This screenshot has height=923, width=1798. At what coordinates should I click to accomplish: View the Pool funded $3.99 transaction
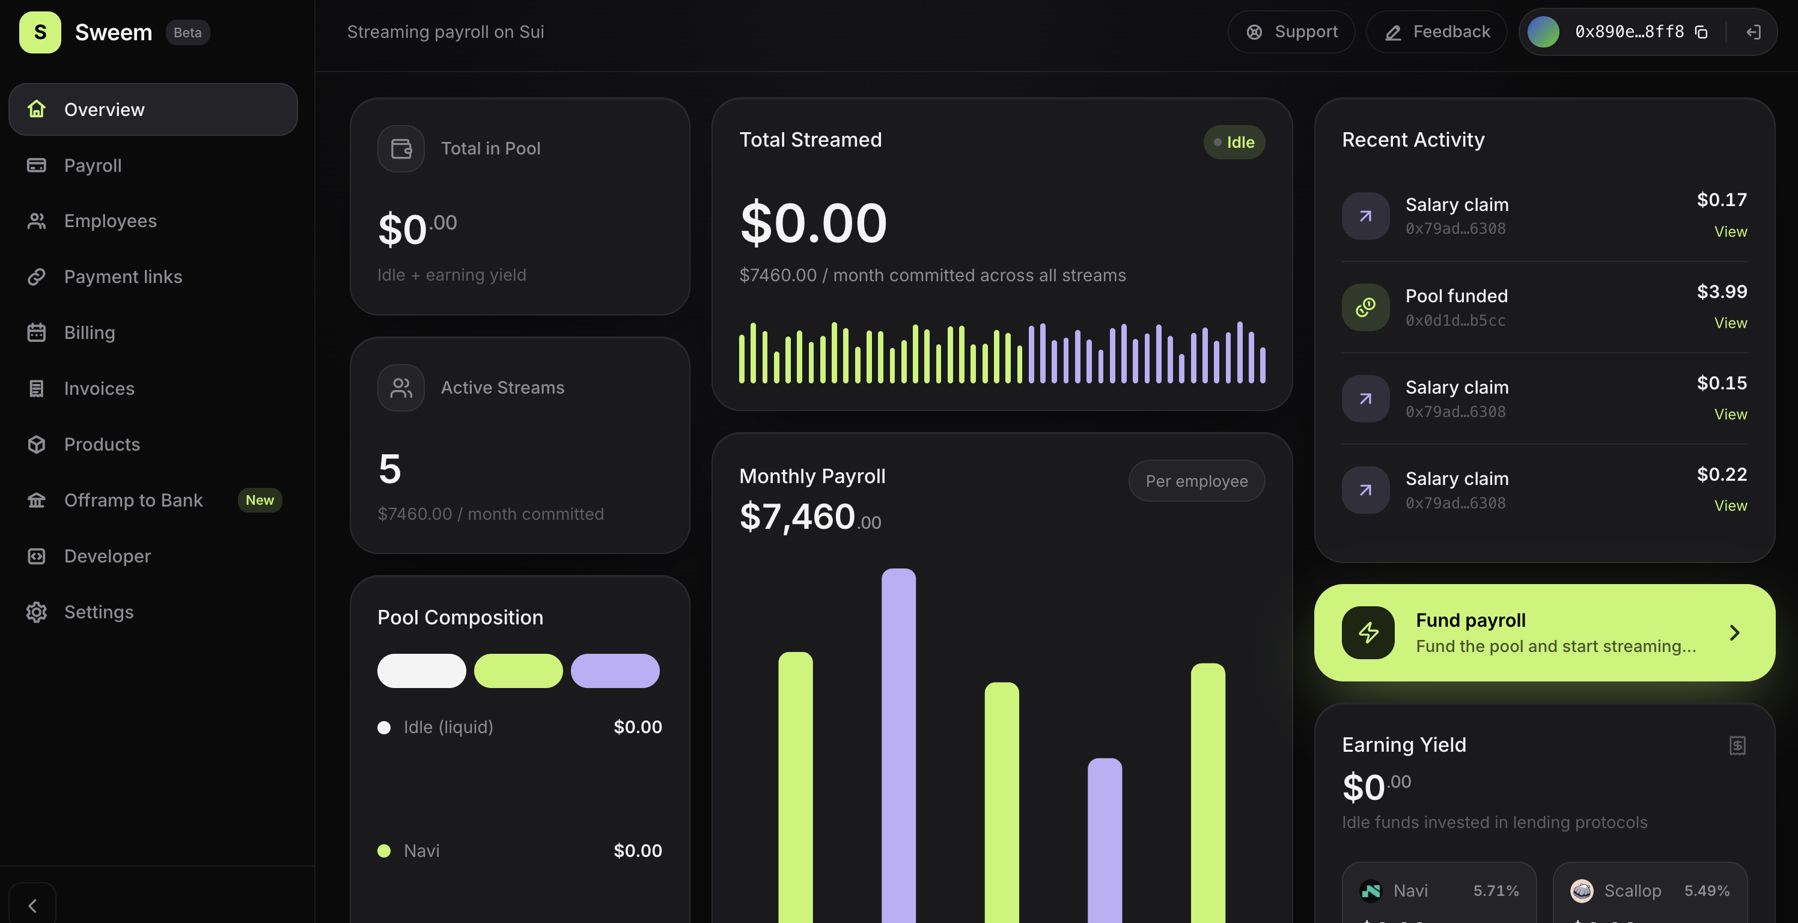coord(1730,323)
